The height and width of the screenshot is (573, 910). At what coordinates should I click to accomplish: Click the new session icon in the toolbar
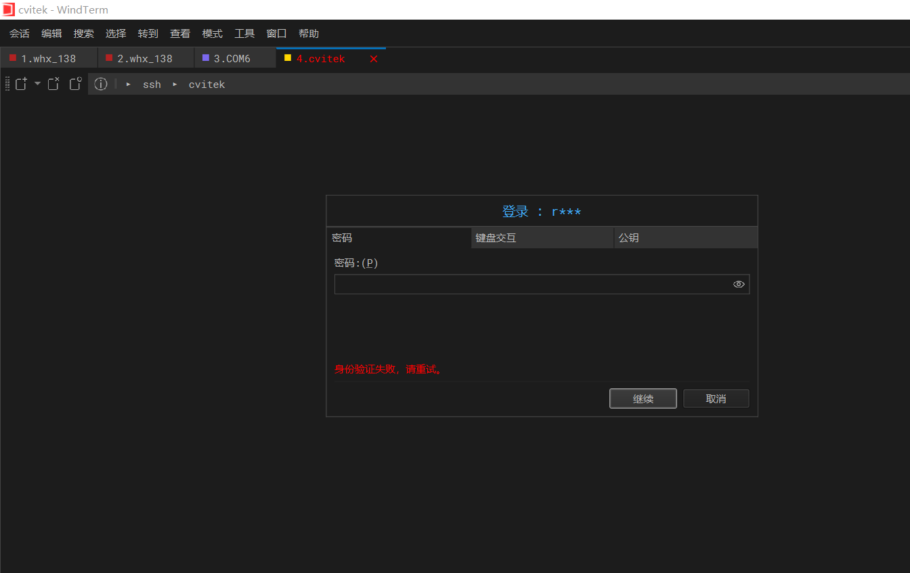click(21, 83)
